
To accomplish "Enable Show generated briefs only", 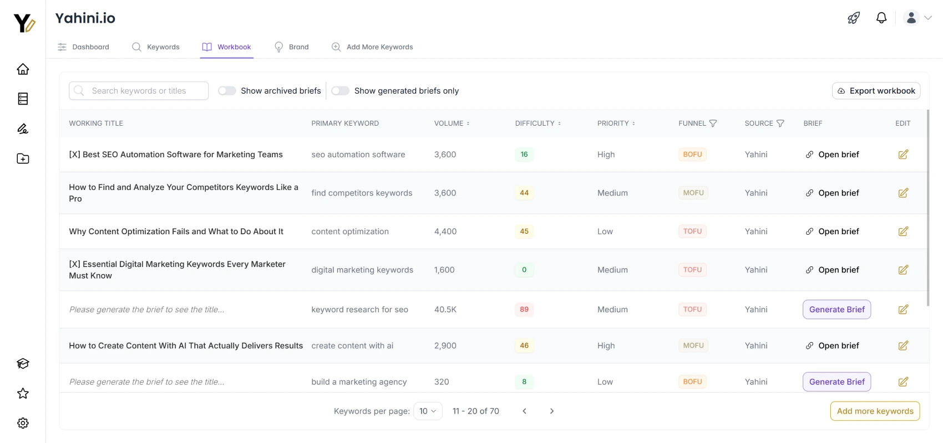I will pos(340,91).
